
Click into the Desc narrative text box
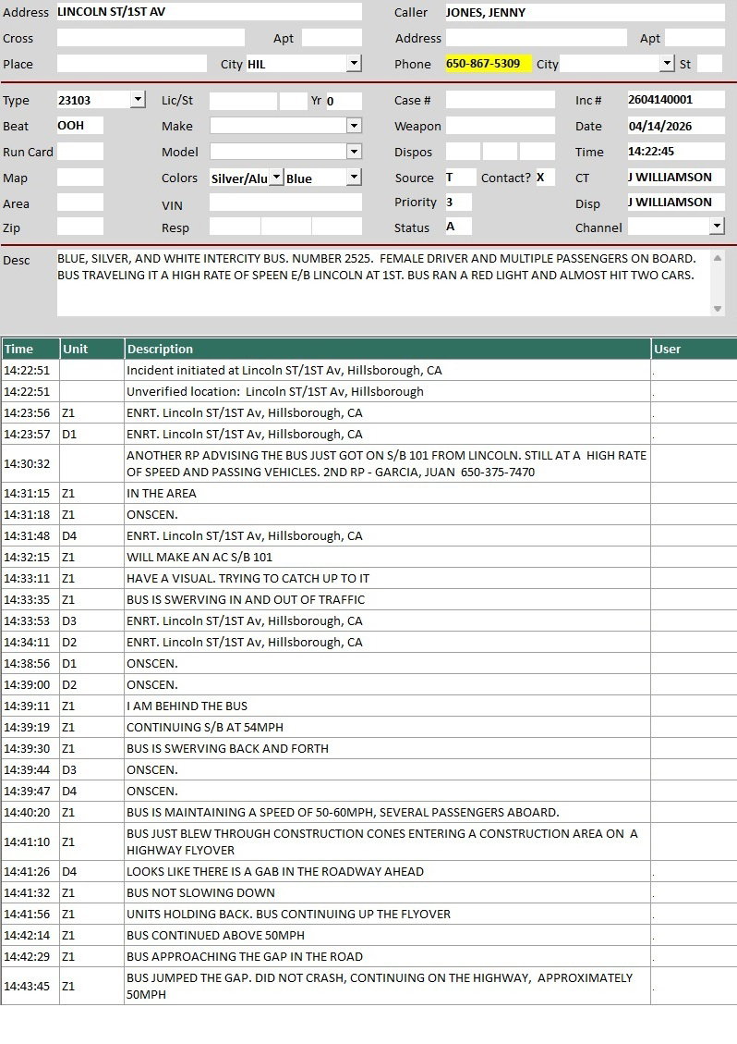379,282
